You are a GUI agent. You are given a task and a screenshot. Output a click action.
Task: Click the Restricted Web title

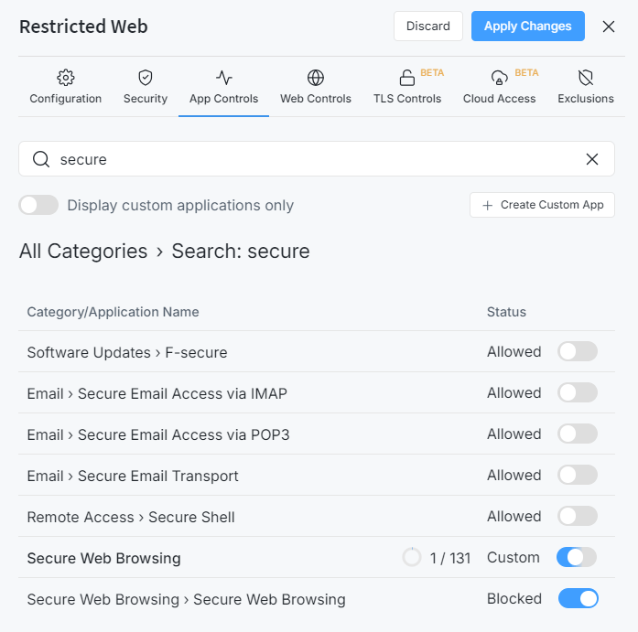point(83,27)
